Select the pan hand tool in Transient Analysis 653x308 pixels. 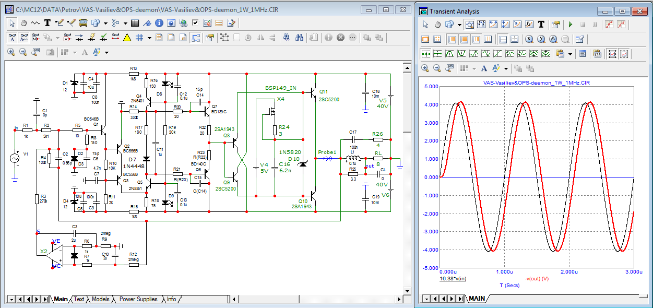(x=437, y=25)
